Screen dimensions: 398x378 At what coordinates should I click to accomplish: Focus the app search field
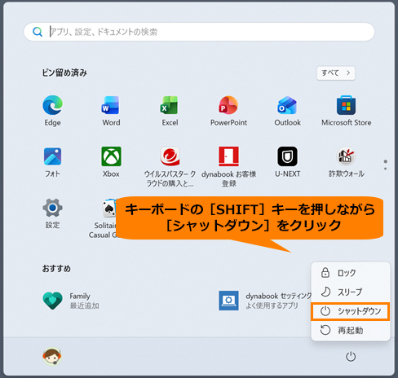[x=199, y=32]
